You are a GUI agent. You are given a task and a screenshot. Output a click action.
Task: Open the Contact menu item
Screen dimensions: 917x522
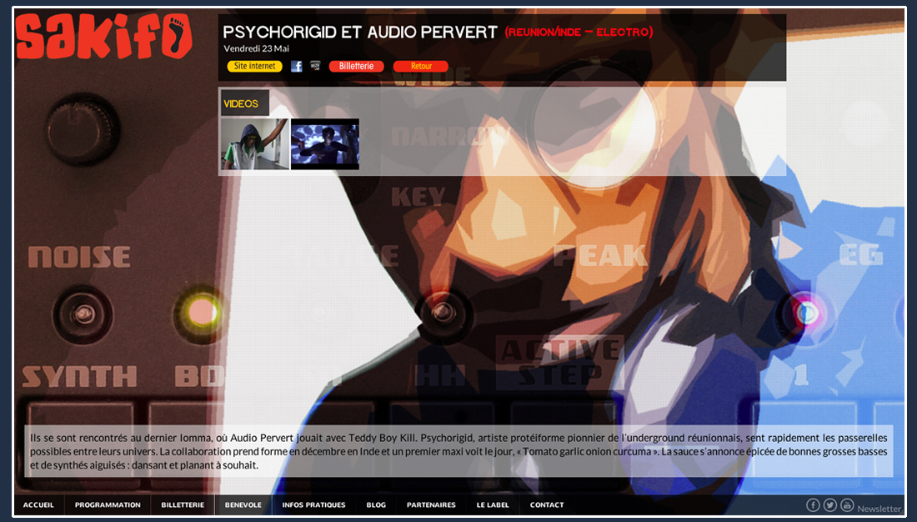[547, 504]
